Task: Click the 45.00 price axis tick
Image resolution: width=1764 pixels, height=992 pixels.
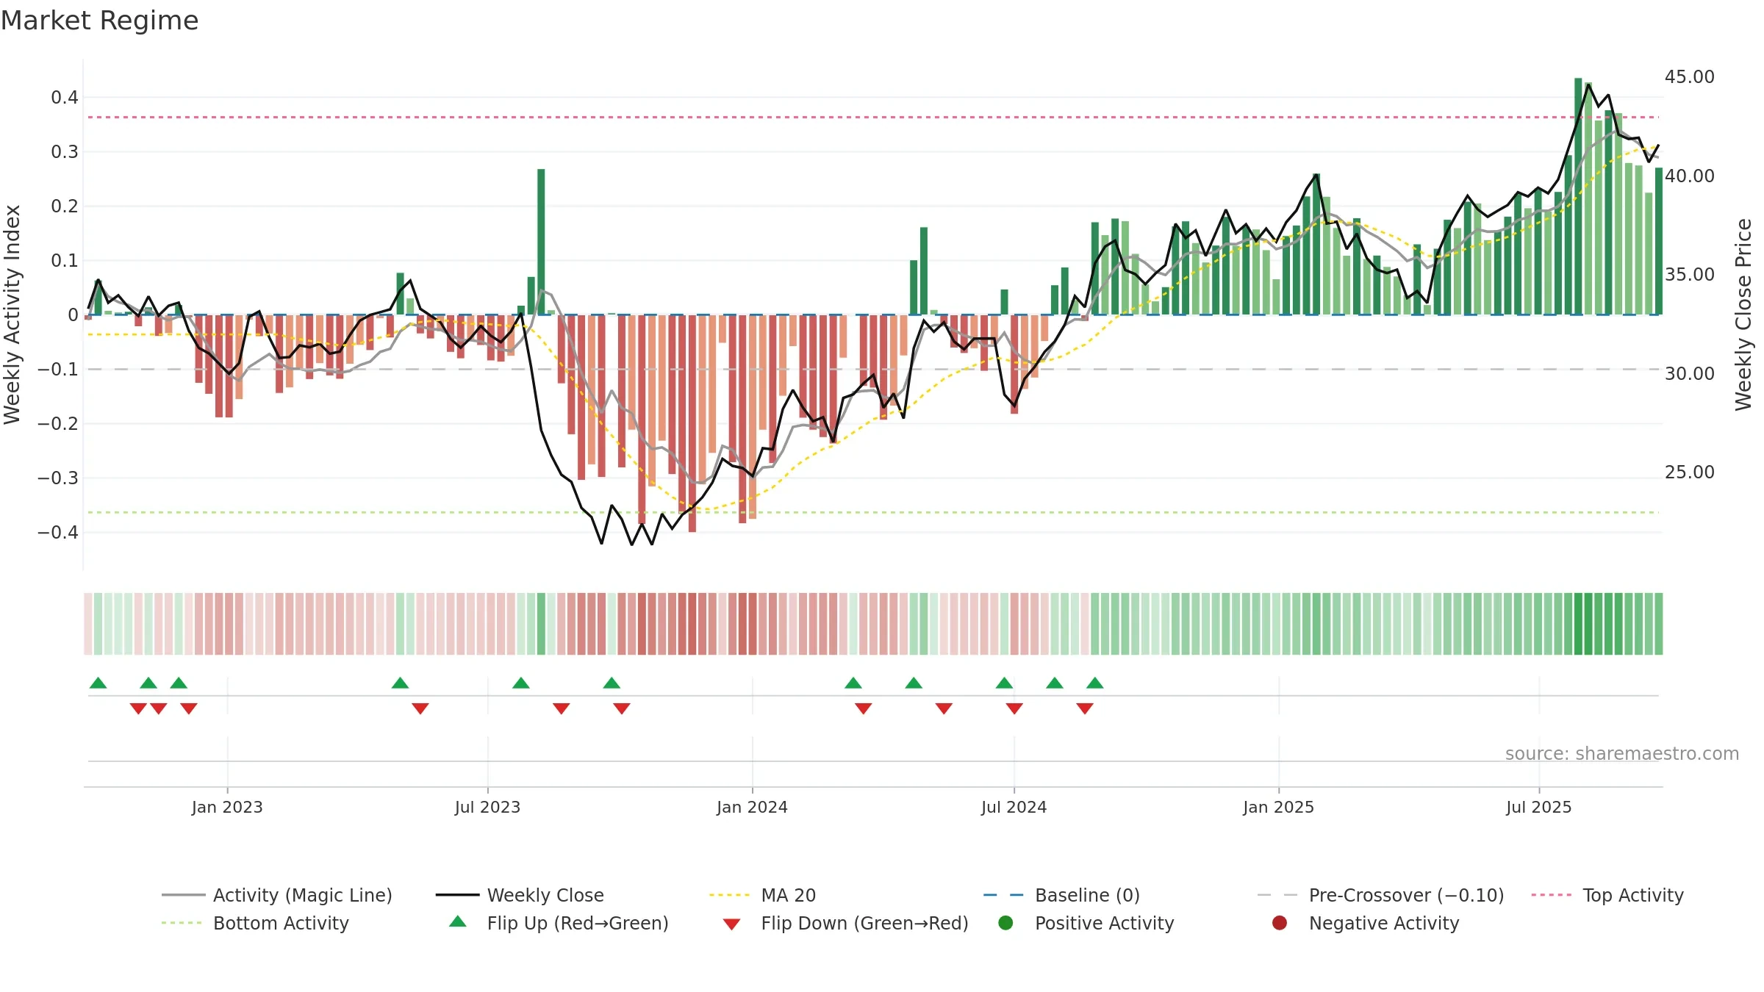Action: click(x=1690, y=76)
